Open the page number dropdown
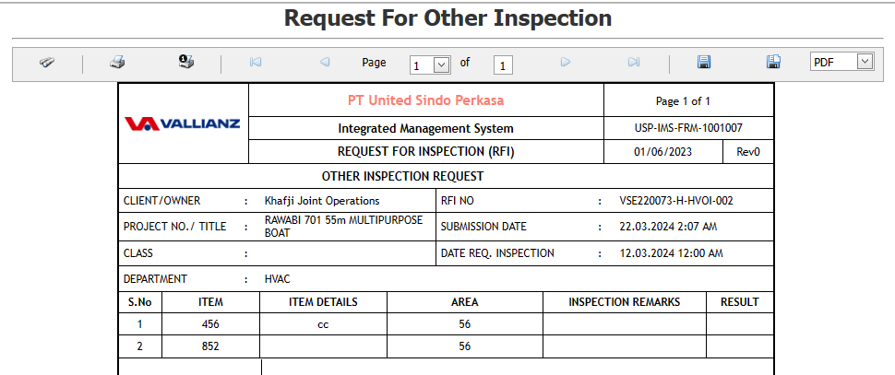895x375 pixels. pyautogui.click(x=440, y=64)
